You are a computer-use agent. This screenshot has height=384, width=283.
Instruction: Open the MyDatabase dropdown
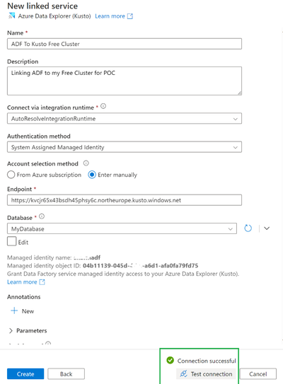(x=122, y=228)
